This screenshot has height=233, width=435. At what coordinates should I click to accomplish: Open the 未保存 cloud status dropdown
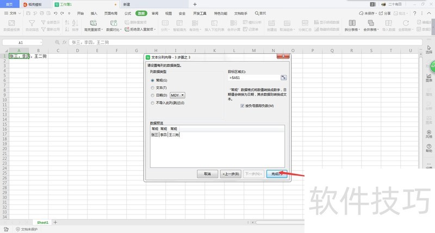(368, 13)
